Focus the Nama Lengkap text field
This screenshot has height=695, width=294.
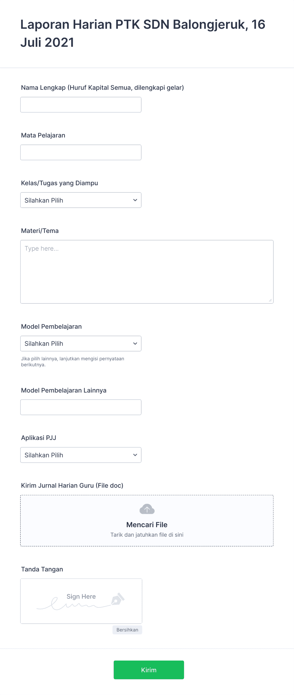81,105
